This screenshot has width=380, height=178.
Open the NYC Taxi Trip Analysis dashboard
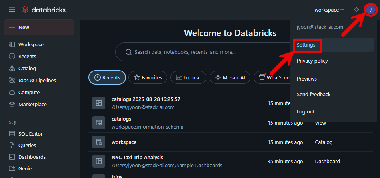[x=137, y=158]
